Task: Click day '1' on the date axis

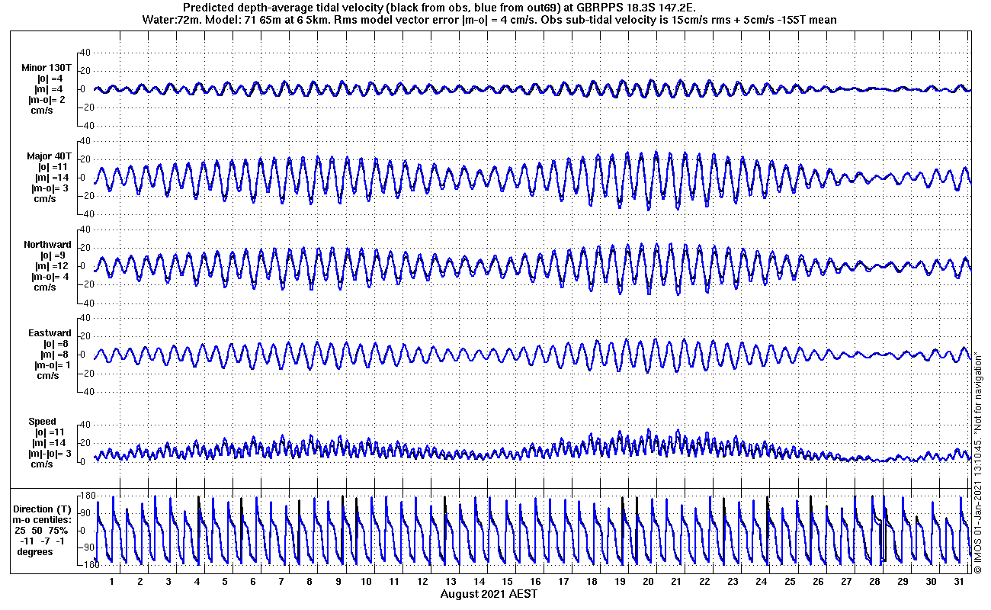Action: 112,581
